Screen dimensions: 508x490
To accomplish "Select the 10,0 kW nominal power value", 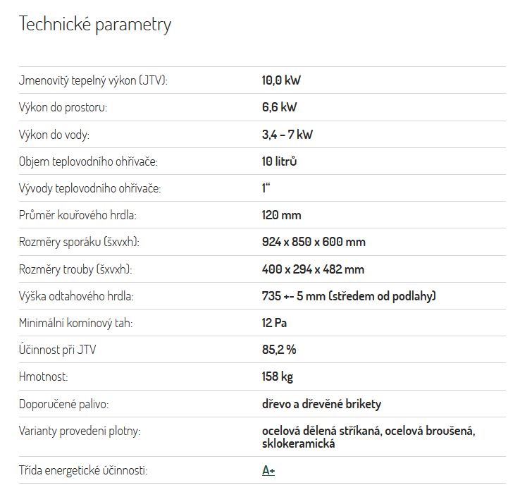I will 281,80.
